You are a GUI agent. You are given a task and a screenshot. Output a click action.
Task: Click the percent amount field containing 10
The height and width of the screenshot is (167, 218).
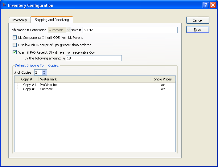(x=94, y=58)
